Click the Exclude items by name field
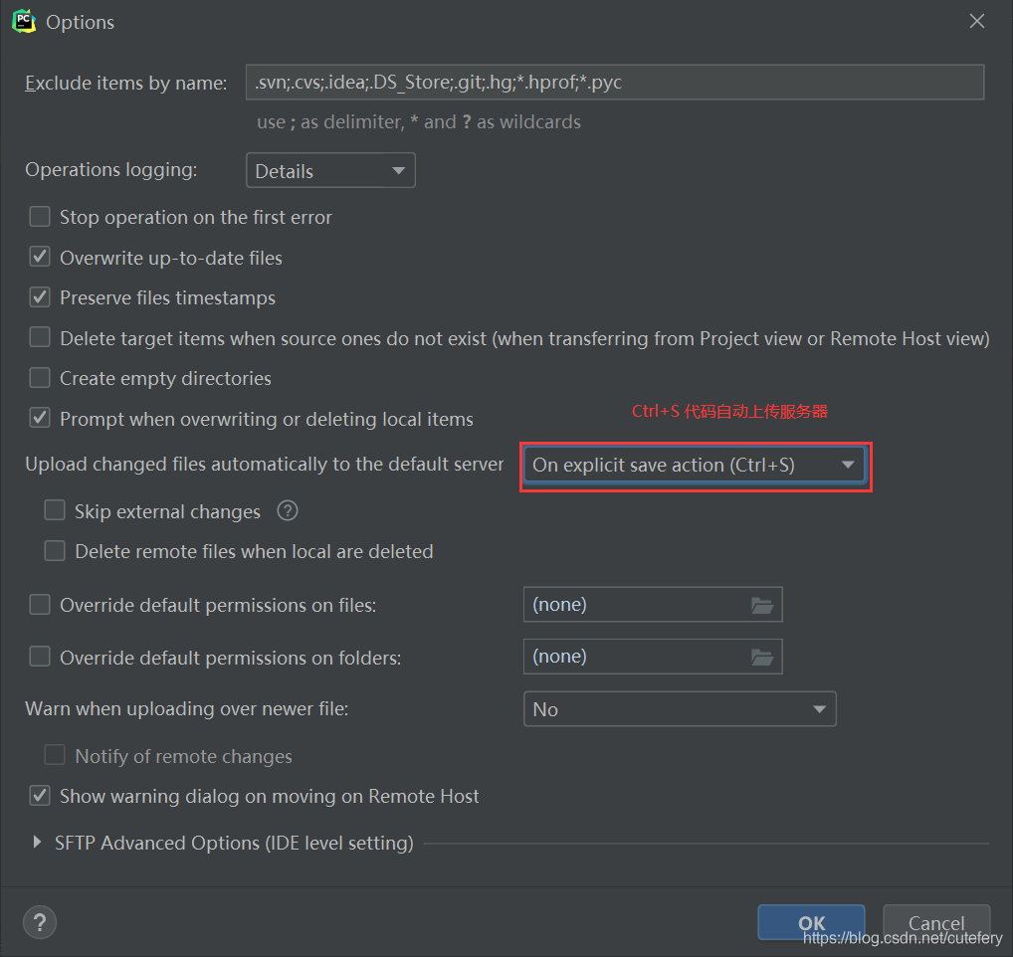 [x=614, y=83]
